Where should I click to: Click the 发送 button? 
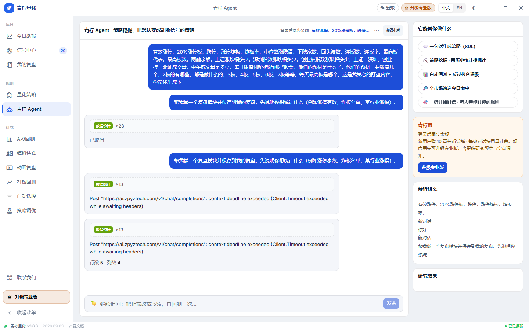pyautogui.click(x=391, y=304)
